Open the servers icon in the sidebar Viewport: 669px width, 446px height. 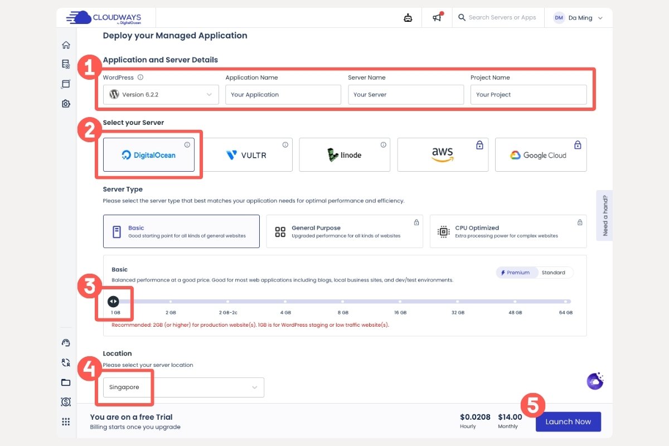(66, 64)
